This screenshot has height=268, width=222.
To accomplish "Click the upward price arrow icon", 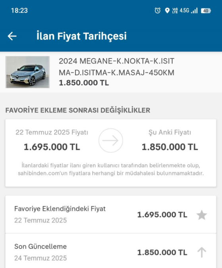I will point(202,252).
